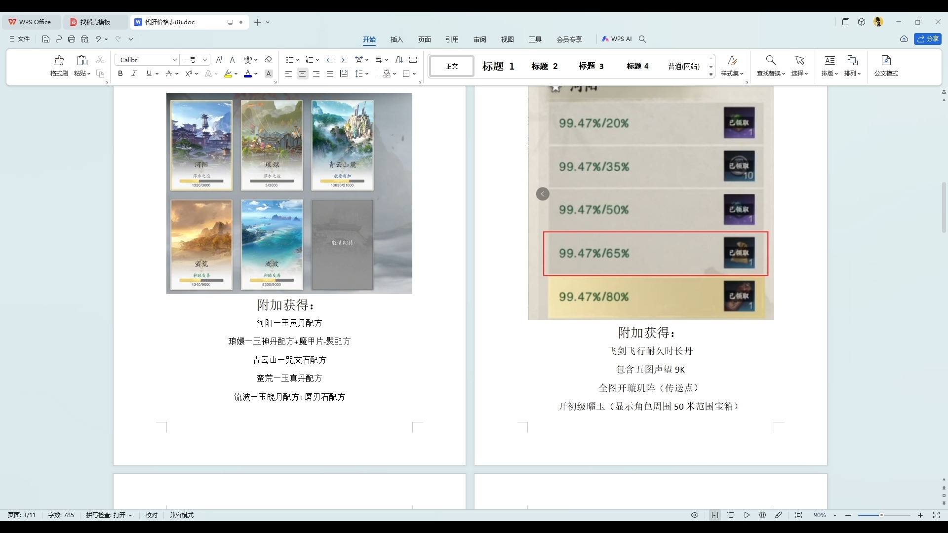This screenshot has height=533, width=948.
Task: Expand line spacing options
Action: point(367,74)
